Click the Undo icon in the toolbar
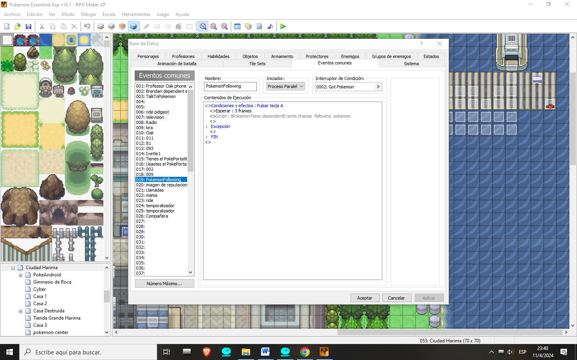 coord(87,26)
